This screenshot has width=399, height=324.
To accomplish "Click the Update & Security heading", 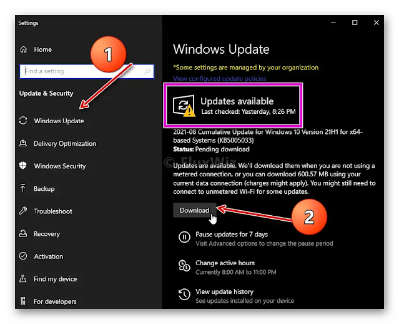I will (46, 93).
